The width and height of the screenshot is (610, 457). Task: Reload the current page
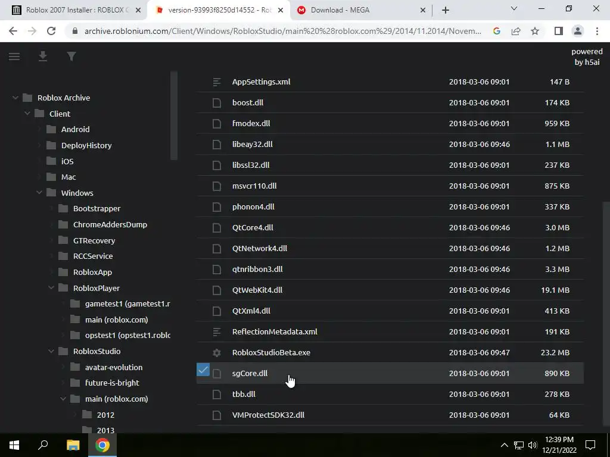pos(51,31)
